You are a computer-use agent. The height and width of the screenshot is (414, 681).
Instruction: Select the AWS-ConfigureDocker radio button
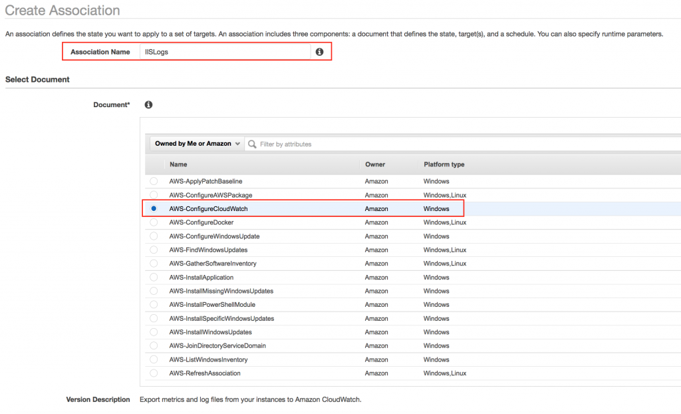click(x=154, y=222)
